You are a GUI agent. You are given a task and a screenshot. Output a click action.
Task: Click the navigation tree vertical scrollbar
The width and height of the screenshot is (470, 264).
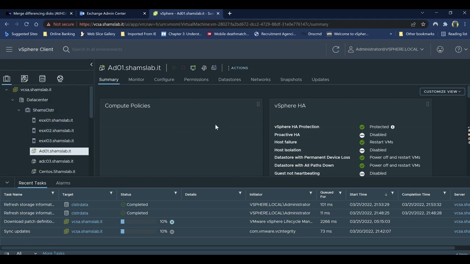(x=91, y=102)
